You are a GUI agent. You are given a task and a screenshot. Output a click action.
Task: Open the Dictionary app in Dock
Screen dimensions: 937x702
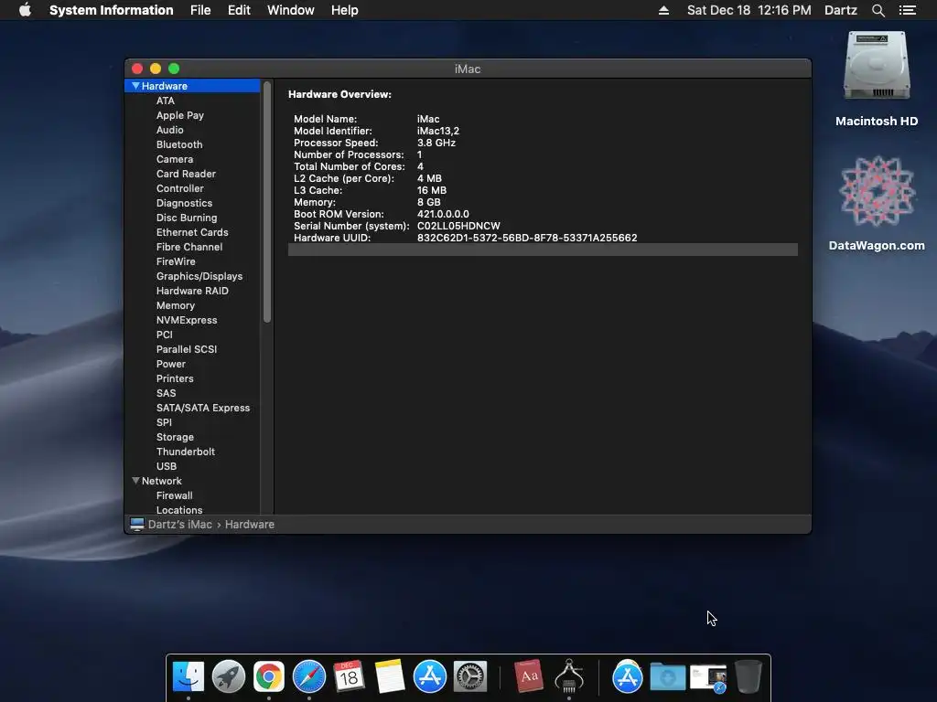tap(528, 677)
